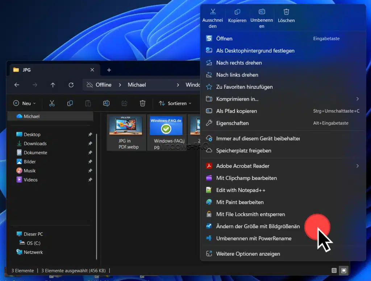Switch to details list view icon
Screen dimensions: 371x281
pyautogui.click(x=334, y=270)
